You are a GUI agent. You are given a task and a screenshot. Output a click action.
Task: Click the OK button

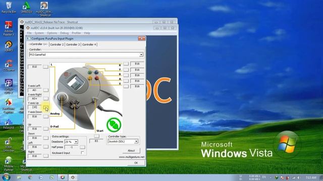pyautogui.click(x=136, y=163)
